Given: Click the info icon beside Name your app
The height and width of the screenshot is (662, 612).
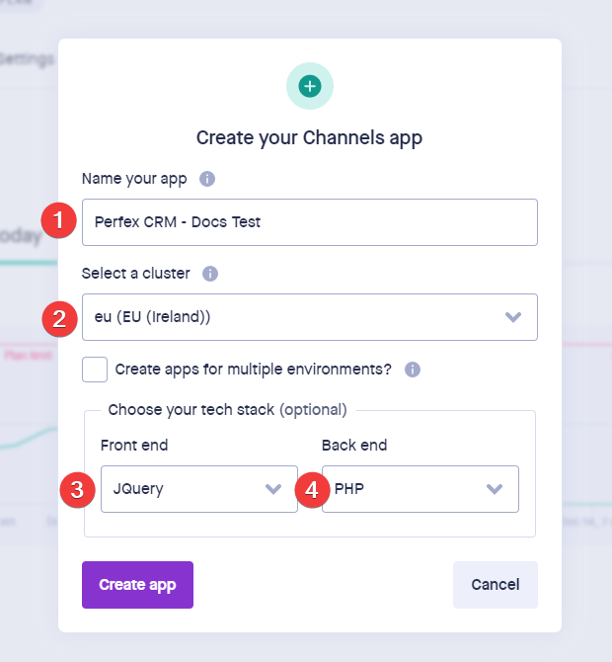Looking at the screenshot, I should (207, 179).
